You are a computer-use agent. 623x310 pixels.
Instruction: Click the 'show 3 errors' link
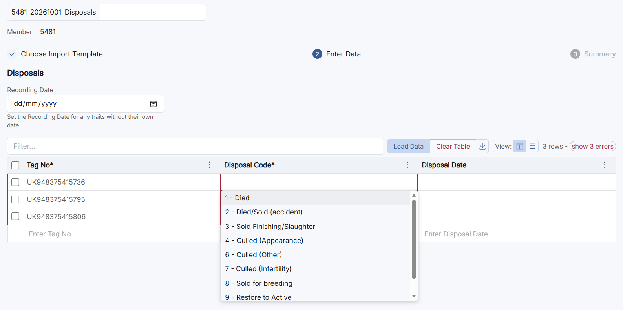(593, 146)
